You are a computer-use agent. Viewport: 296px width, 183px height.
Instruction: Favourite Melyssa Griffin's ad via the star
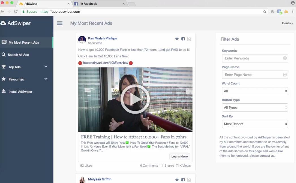(x=177, y=180)
